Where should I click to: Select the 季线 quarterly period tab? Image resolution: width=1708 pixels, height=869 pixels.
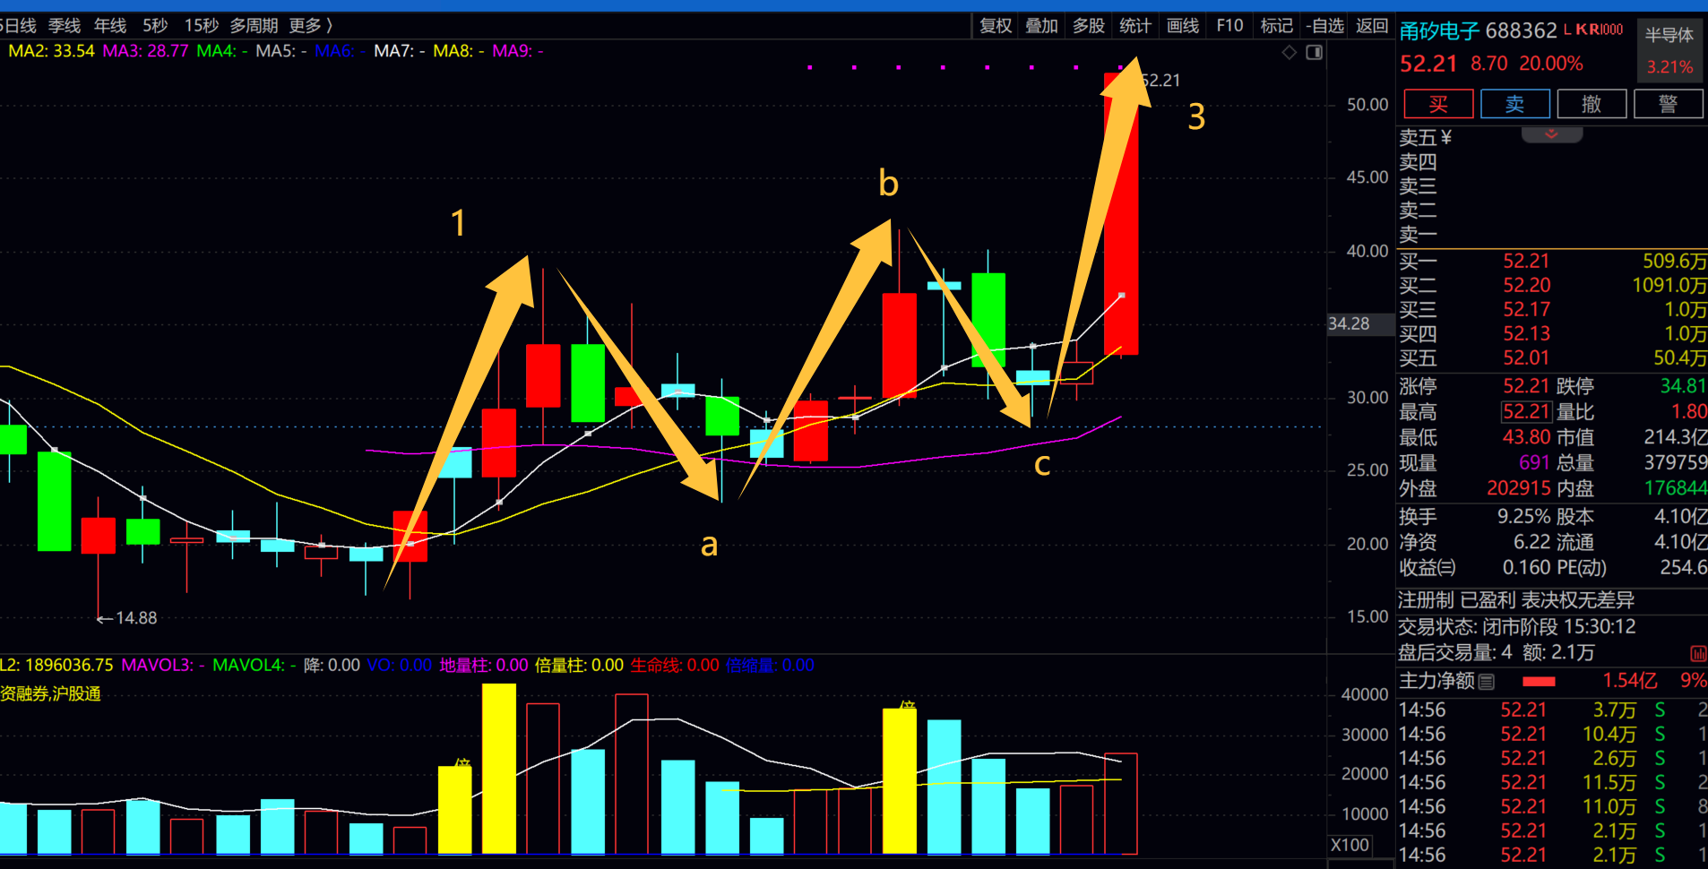pos(64,25)
